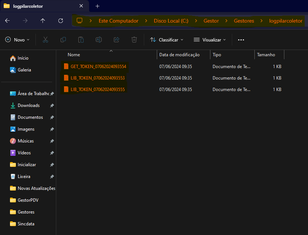Refresh the current folder view
This screenshot has width=308, height=235.
61,21
